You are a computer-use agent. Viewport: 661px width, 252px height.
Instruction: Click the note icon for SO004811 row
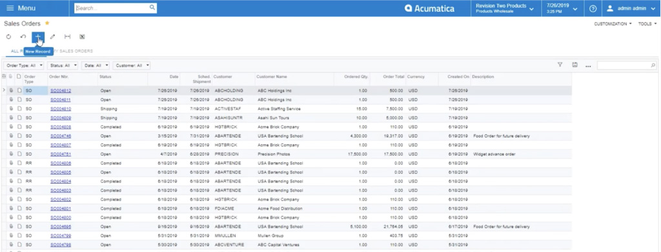[x=19, y=100]
